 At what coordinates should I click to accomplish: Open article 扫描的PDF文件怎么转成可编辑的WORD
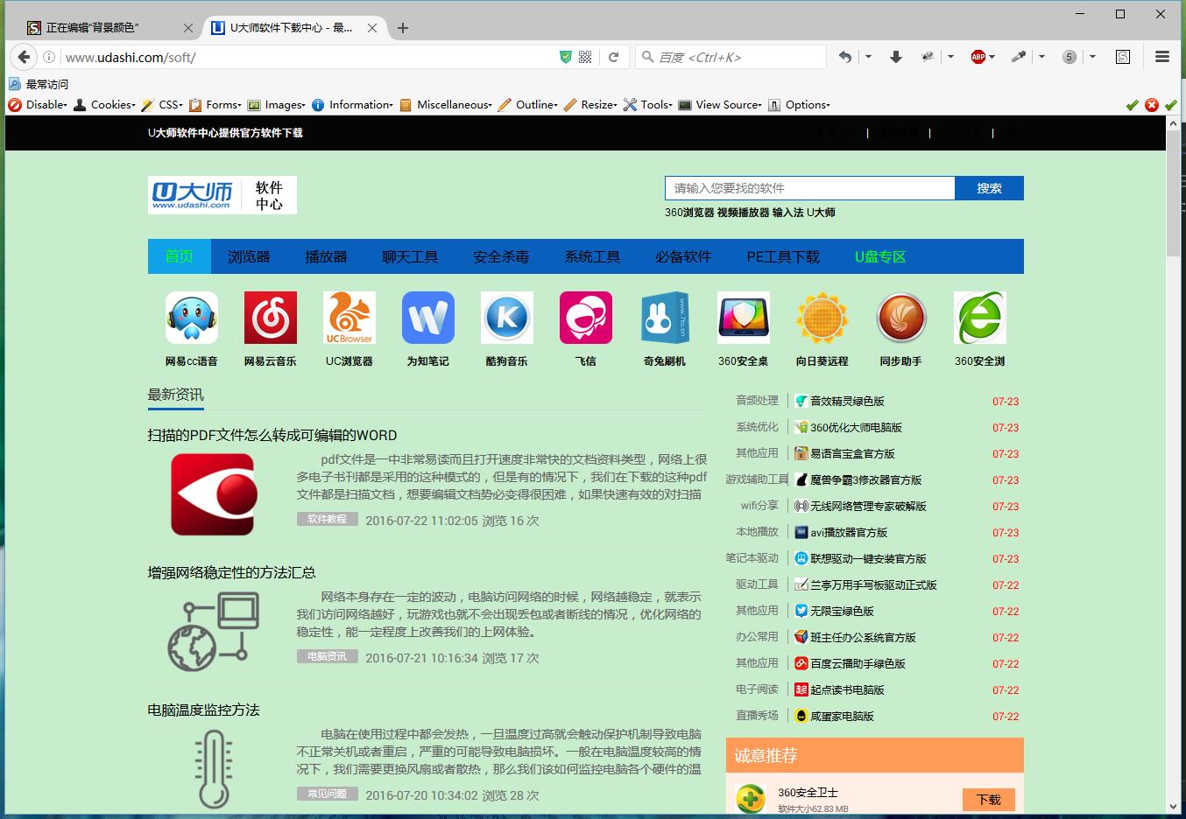pyautogui.click(x=272, y=435)
